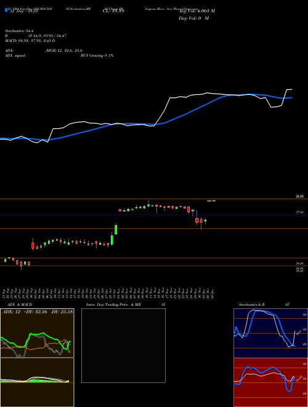Open the red RSI chart panel
The image size is (308, 407).
(270, 382)
